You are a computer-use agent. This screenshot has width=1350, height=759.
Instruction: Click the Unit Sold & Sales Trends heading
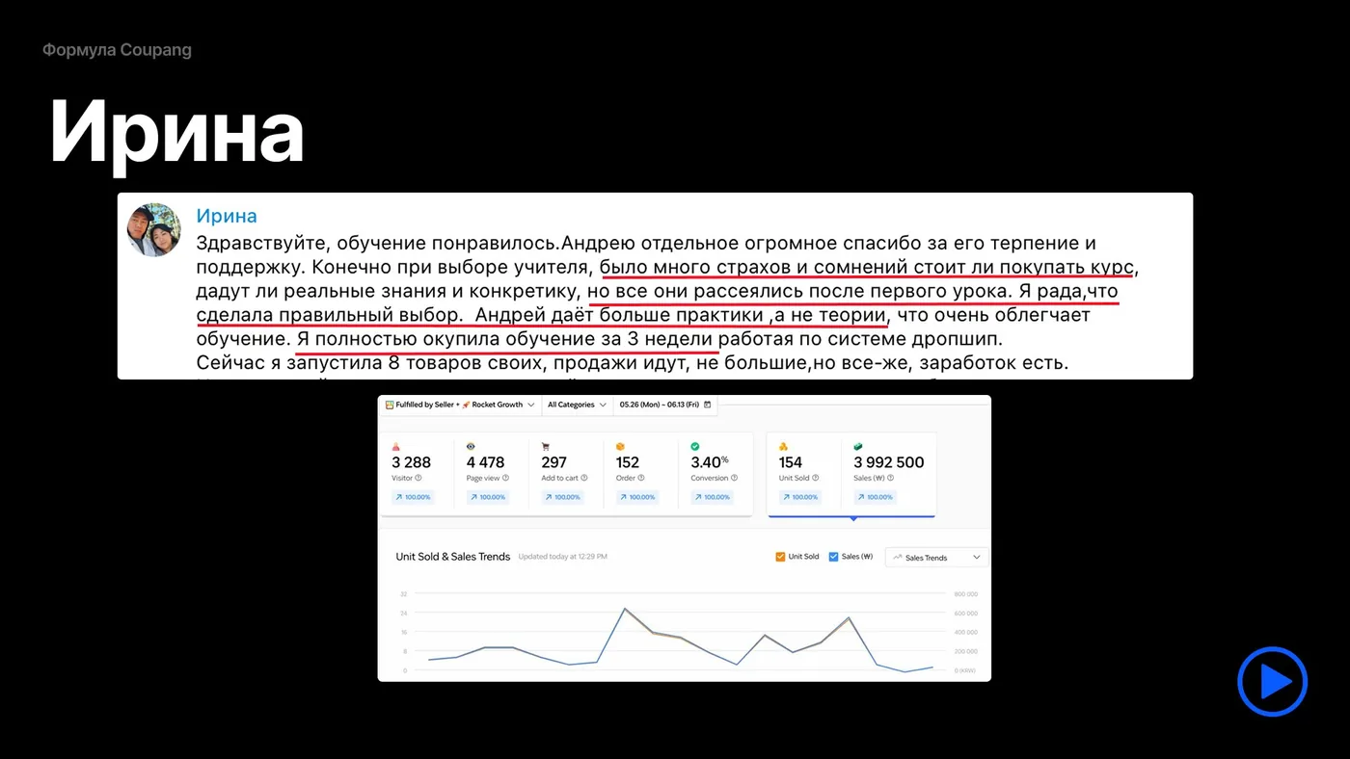(x=453, y=557)
